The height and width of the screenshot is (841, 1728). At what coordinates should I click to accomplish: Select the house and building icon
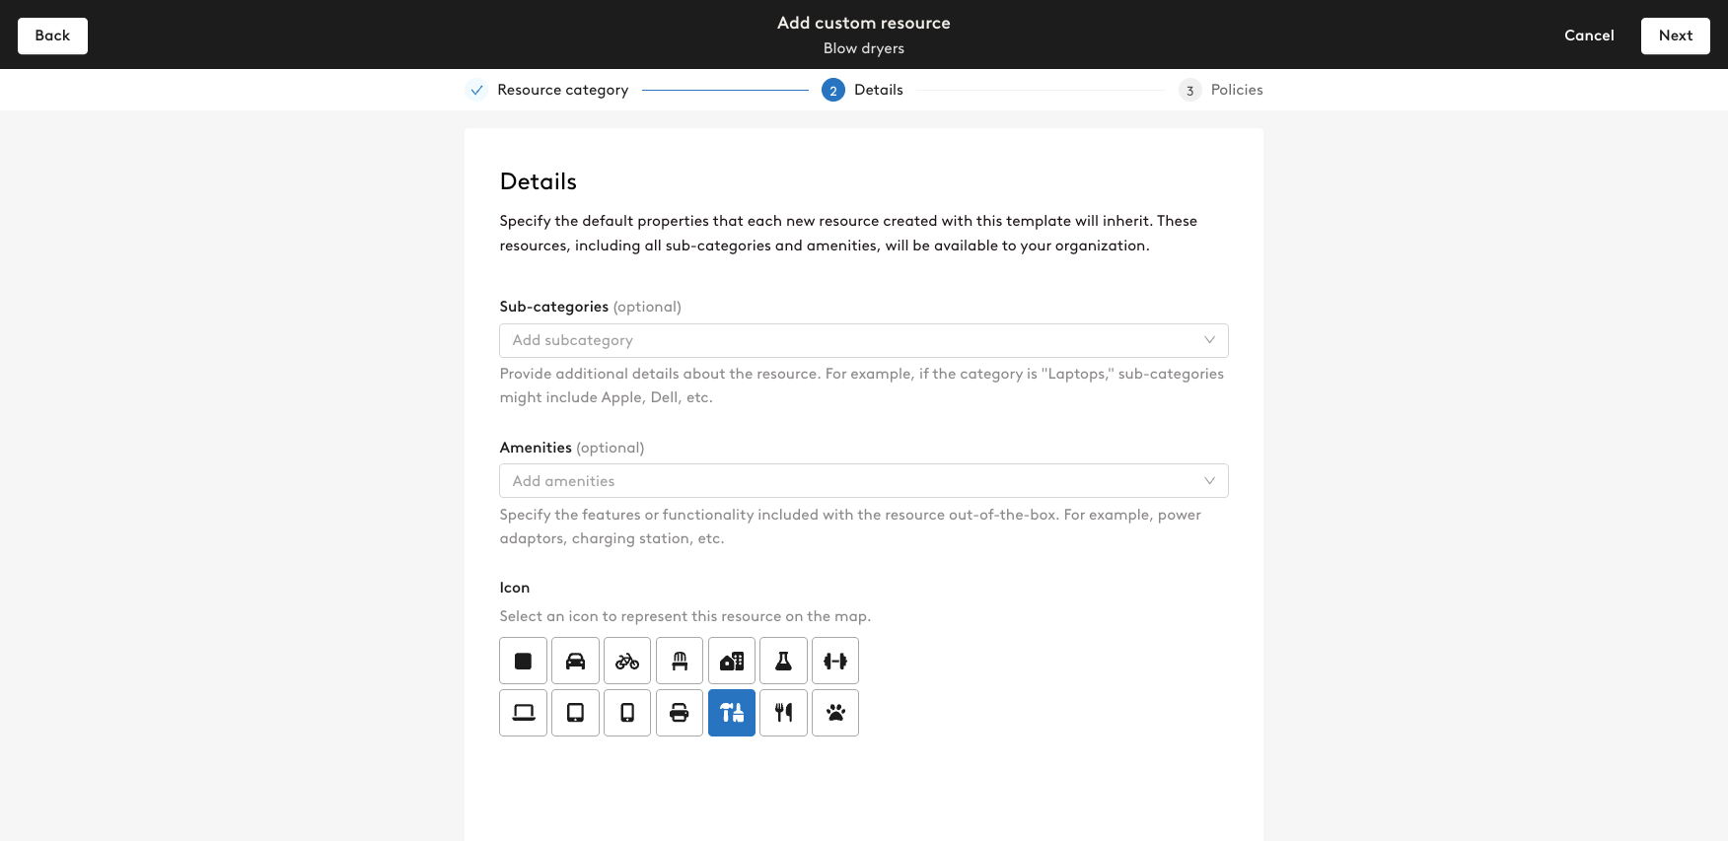(x=732, y=661)
